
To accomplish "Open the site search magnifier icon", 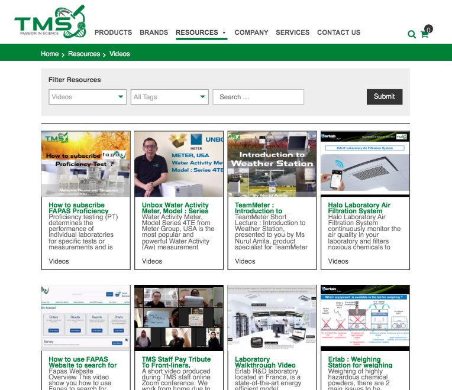I will pos(412,34).
